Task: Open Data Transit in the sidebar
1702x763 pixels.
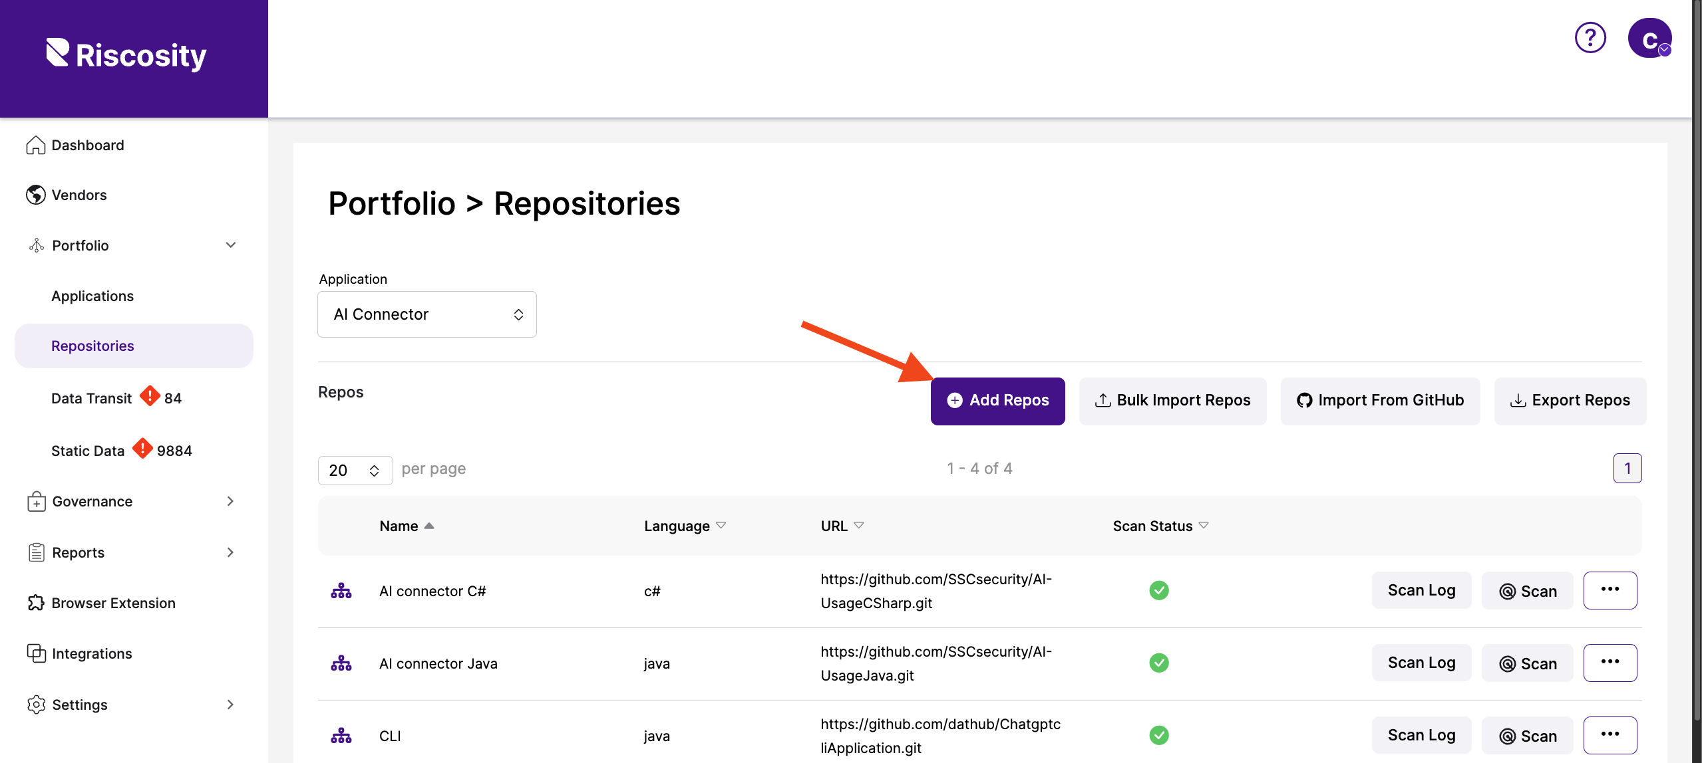Action: point(92,398)
